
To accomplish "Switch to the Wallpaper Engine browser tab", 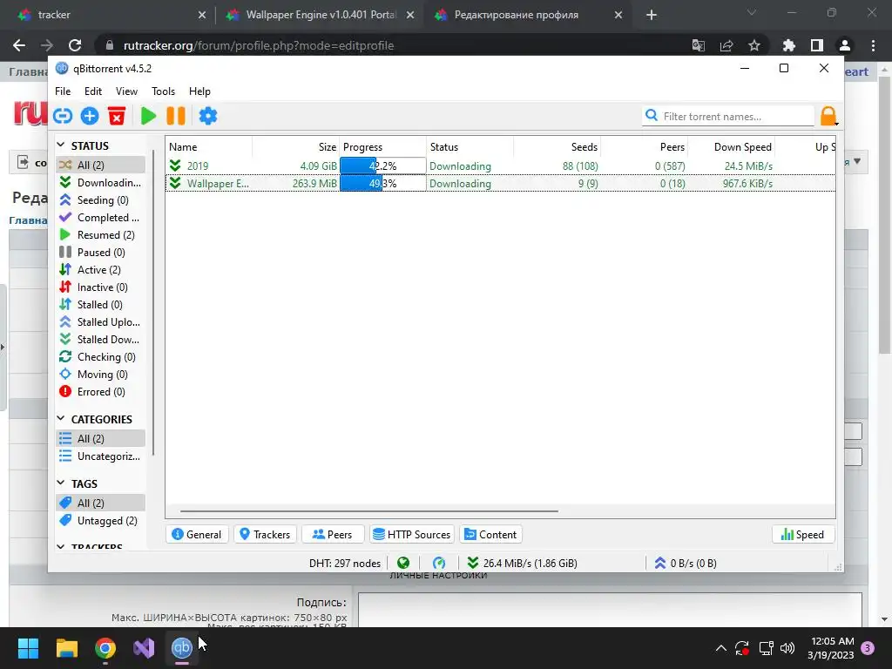I will click(321, 15).
